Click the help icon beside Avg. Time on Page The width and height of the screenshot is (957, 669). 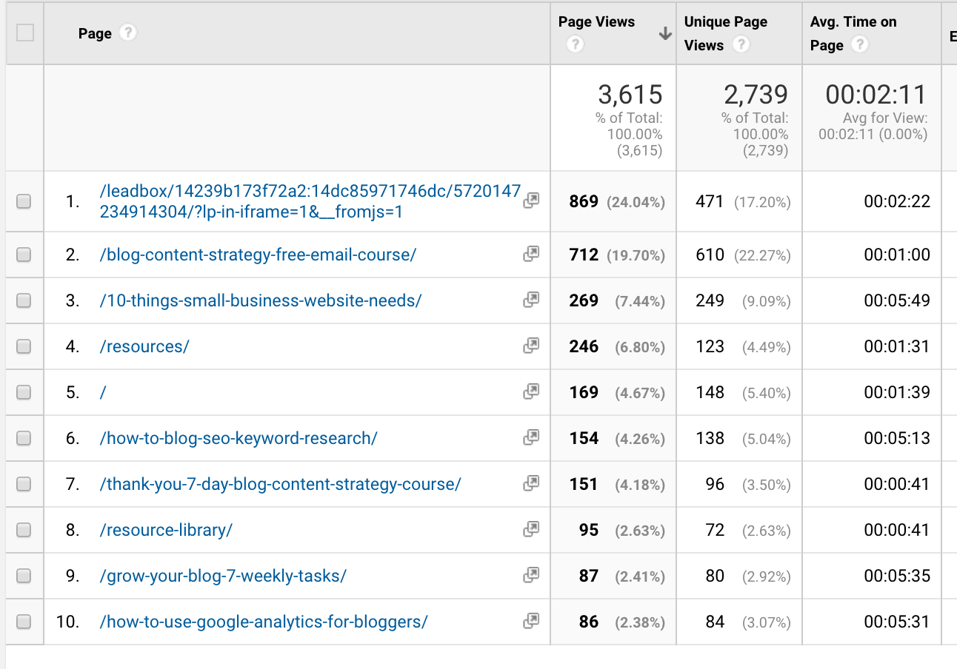[x=859, y=45]
